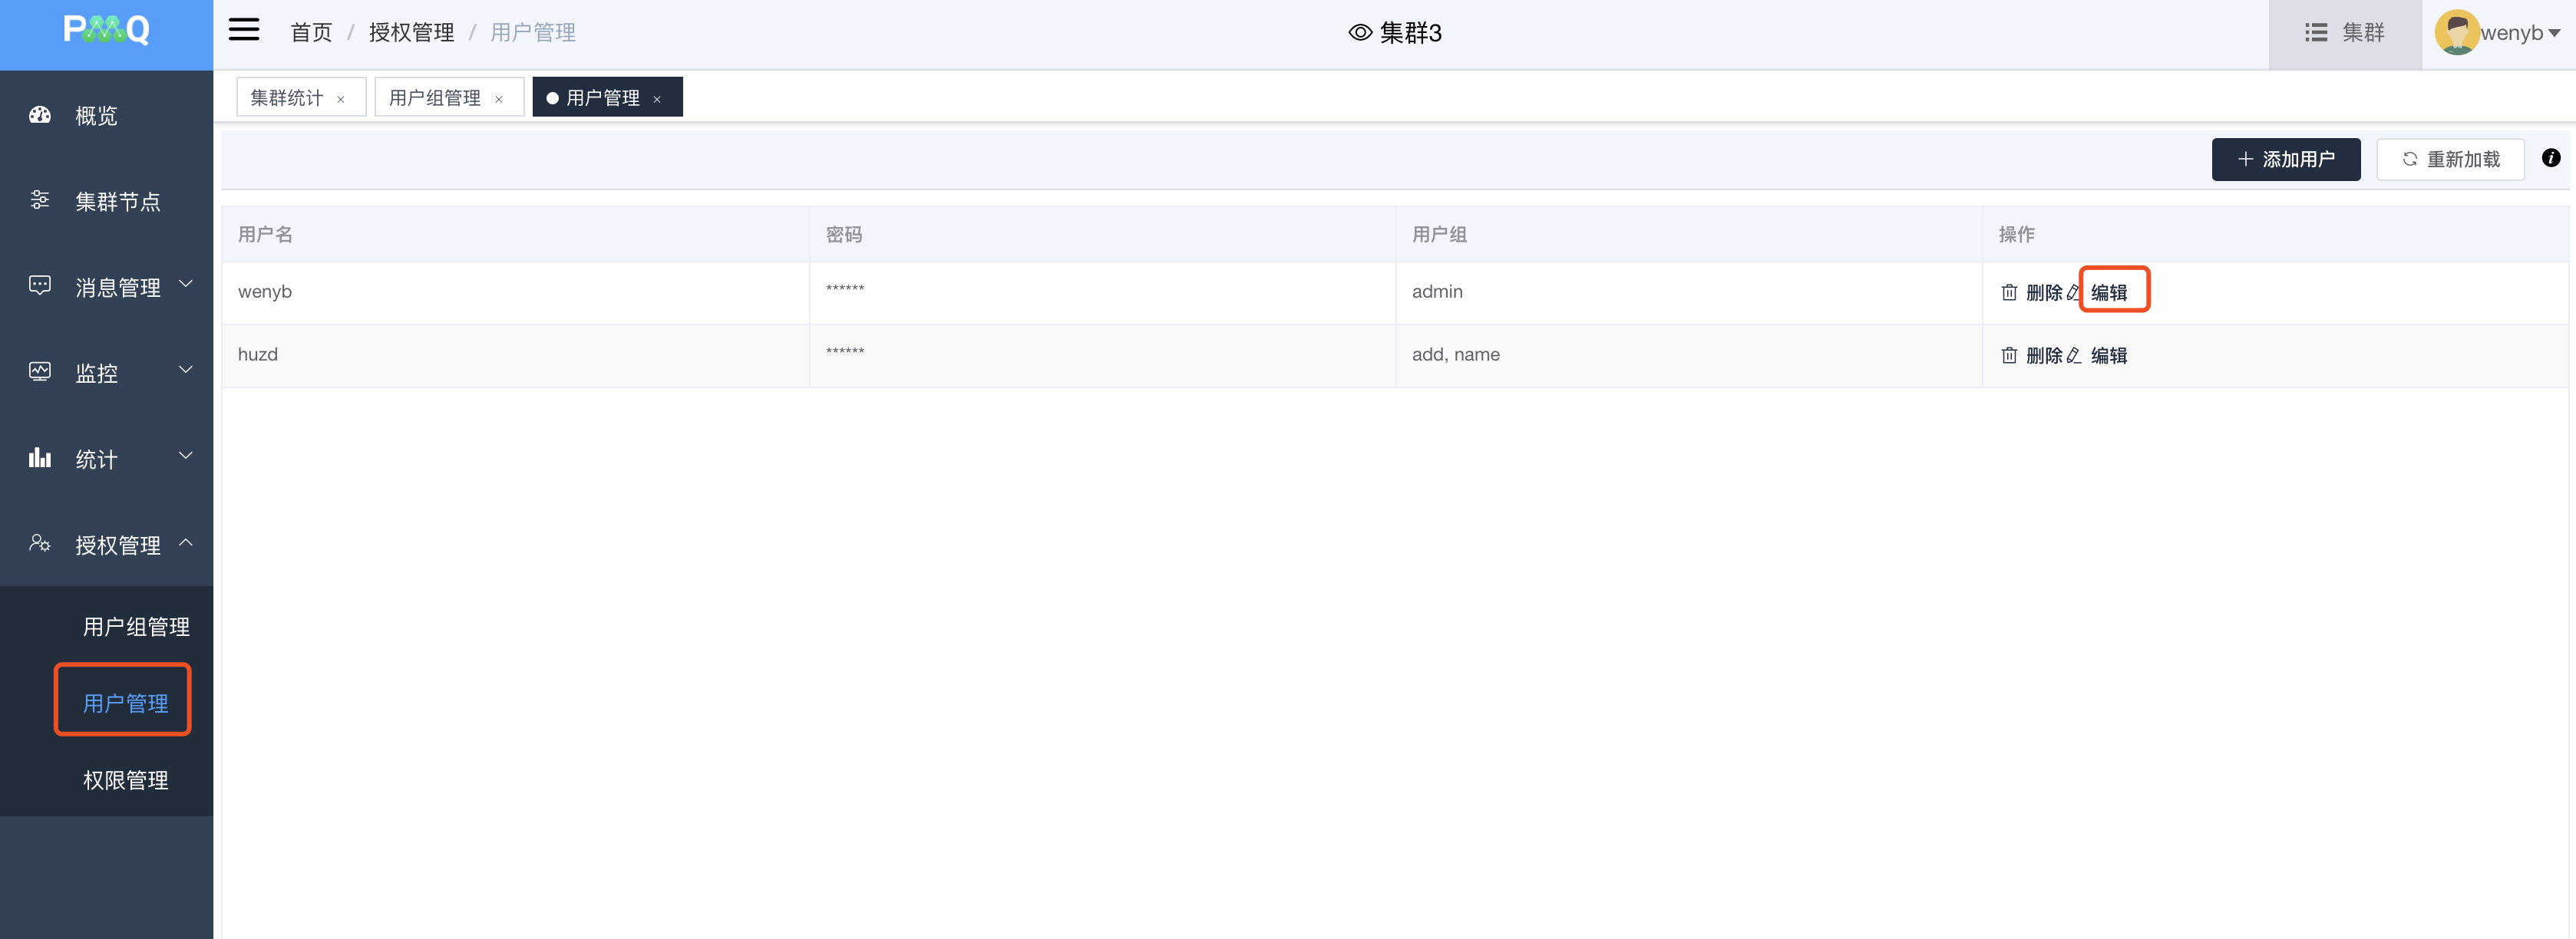Click the info icon beside reload button
The height and width of the screenshot is (939, 2576).
[2550, 158]
